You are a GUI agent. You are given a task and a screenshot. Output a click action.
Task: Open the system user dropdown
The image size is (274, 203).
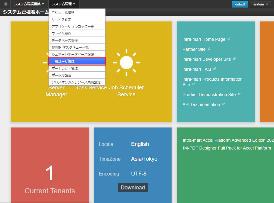pos(260,4)
